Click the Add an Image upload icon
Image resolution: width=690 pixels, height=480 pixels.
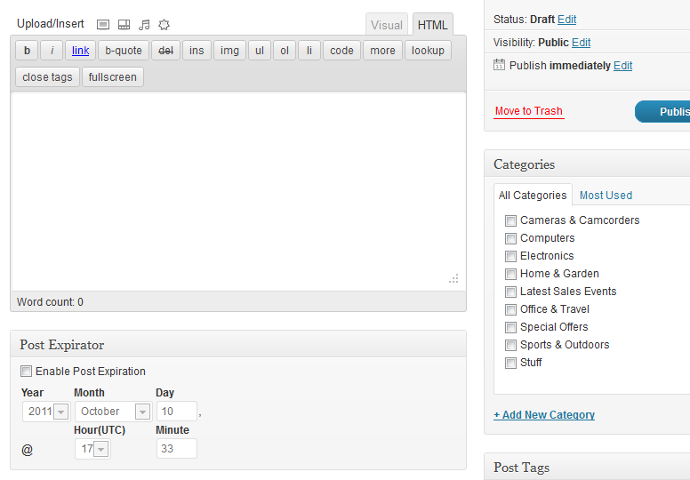pyautogui.click(x=103, y=25)
